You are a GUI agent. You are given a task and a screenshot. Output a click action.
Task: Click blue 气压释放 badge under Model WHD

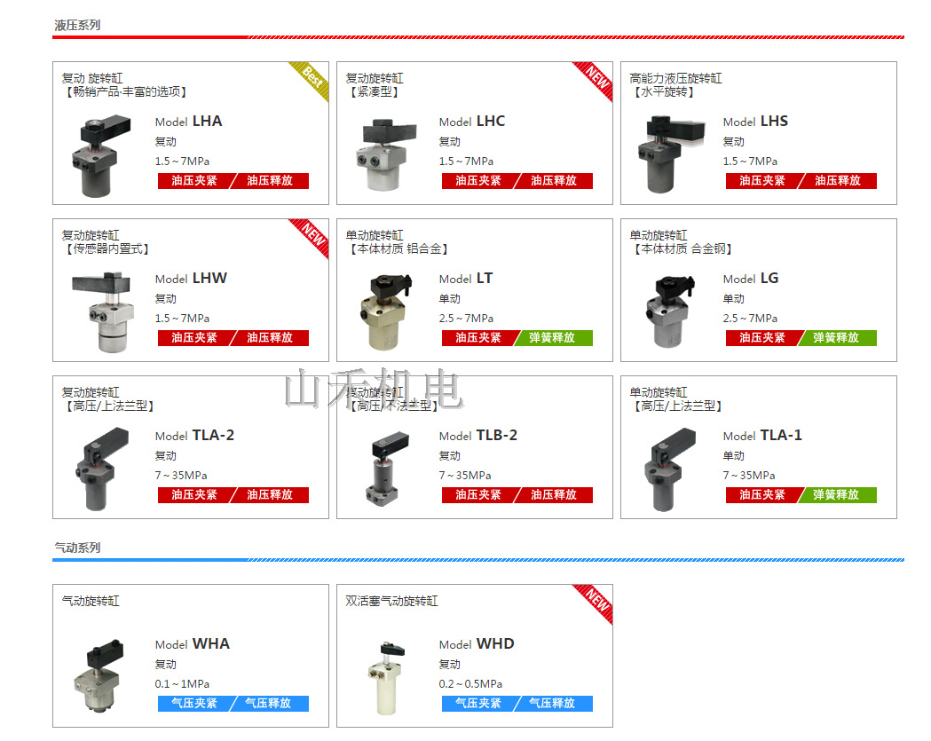point(552,704)
